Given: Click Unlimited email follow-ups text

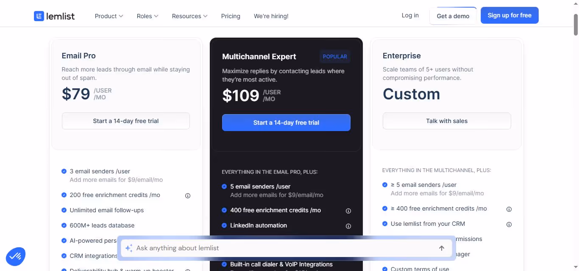Looking at the screenshot, I should 107,210.
